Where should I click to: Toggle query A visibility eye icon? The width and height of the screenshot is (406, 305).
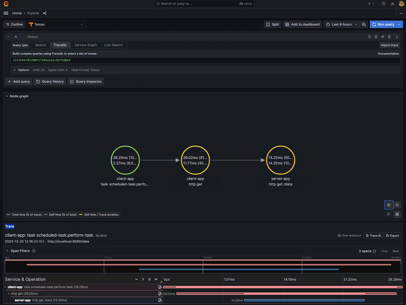[x=383, y=37]
